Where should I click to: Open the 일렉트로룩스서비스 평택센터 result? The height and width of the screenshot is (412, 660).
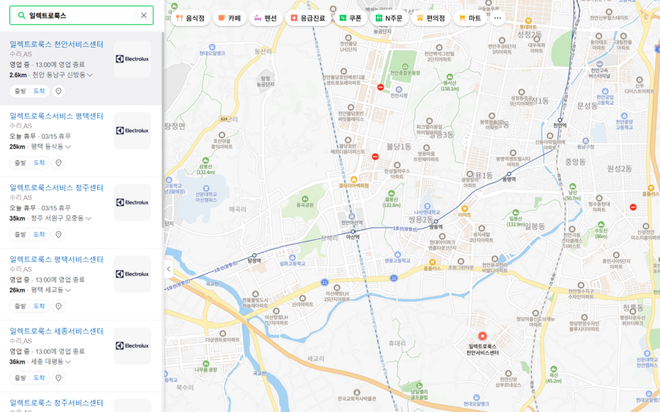pos(57,116)
